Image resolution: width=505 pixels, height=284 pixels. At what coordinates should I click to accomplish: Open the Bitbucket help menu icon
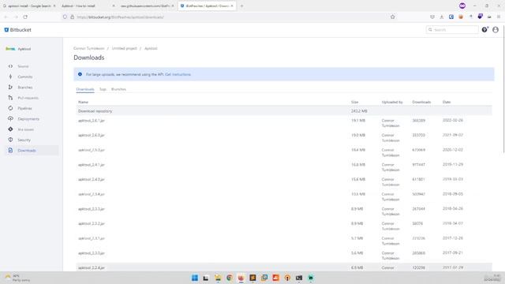pos(484,30)
